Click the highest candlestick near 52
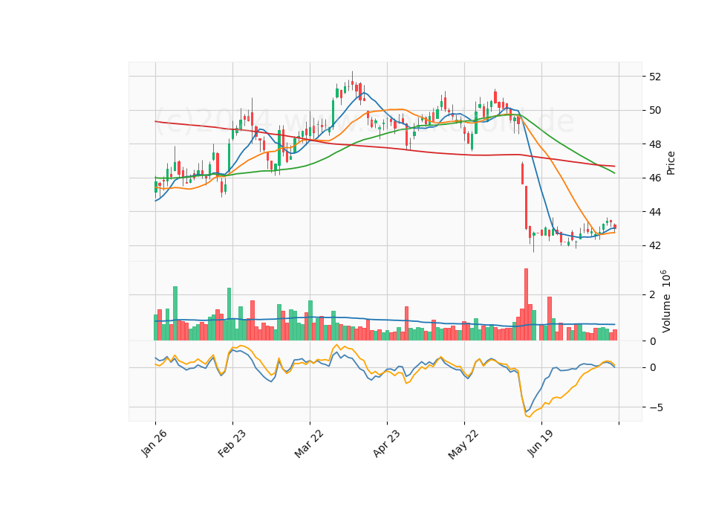 (x=352, y=80)
